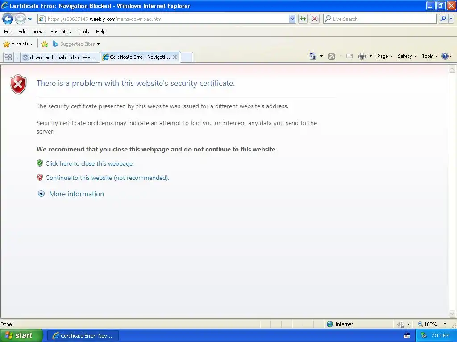Click the Home icon in command bar
The image size is (457, 342).
point(313,56)
